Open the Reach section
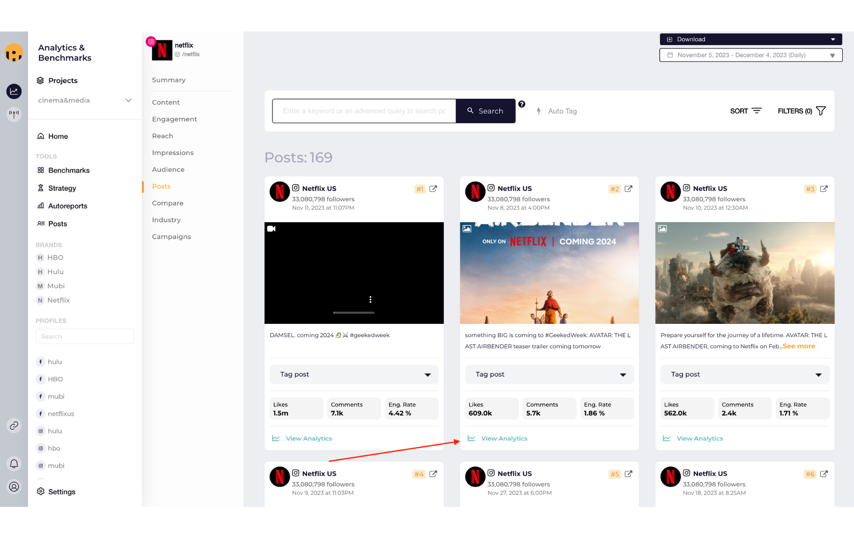Screen dimensions: 854x542 point(163,136)
